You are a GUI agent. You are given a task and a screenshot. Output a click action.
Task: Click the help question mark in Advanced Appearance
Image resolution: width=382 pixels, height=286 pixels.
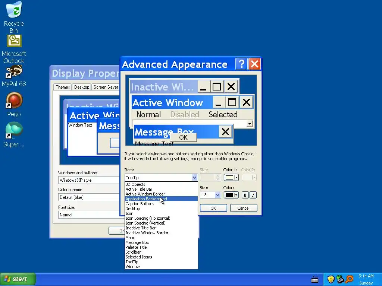click(241, 64)
